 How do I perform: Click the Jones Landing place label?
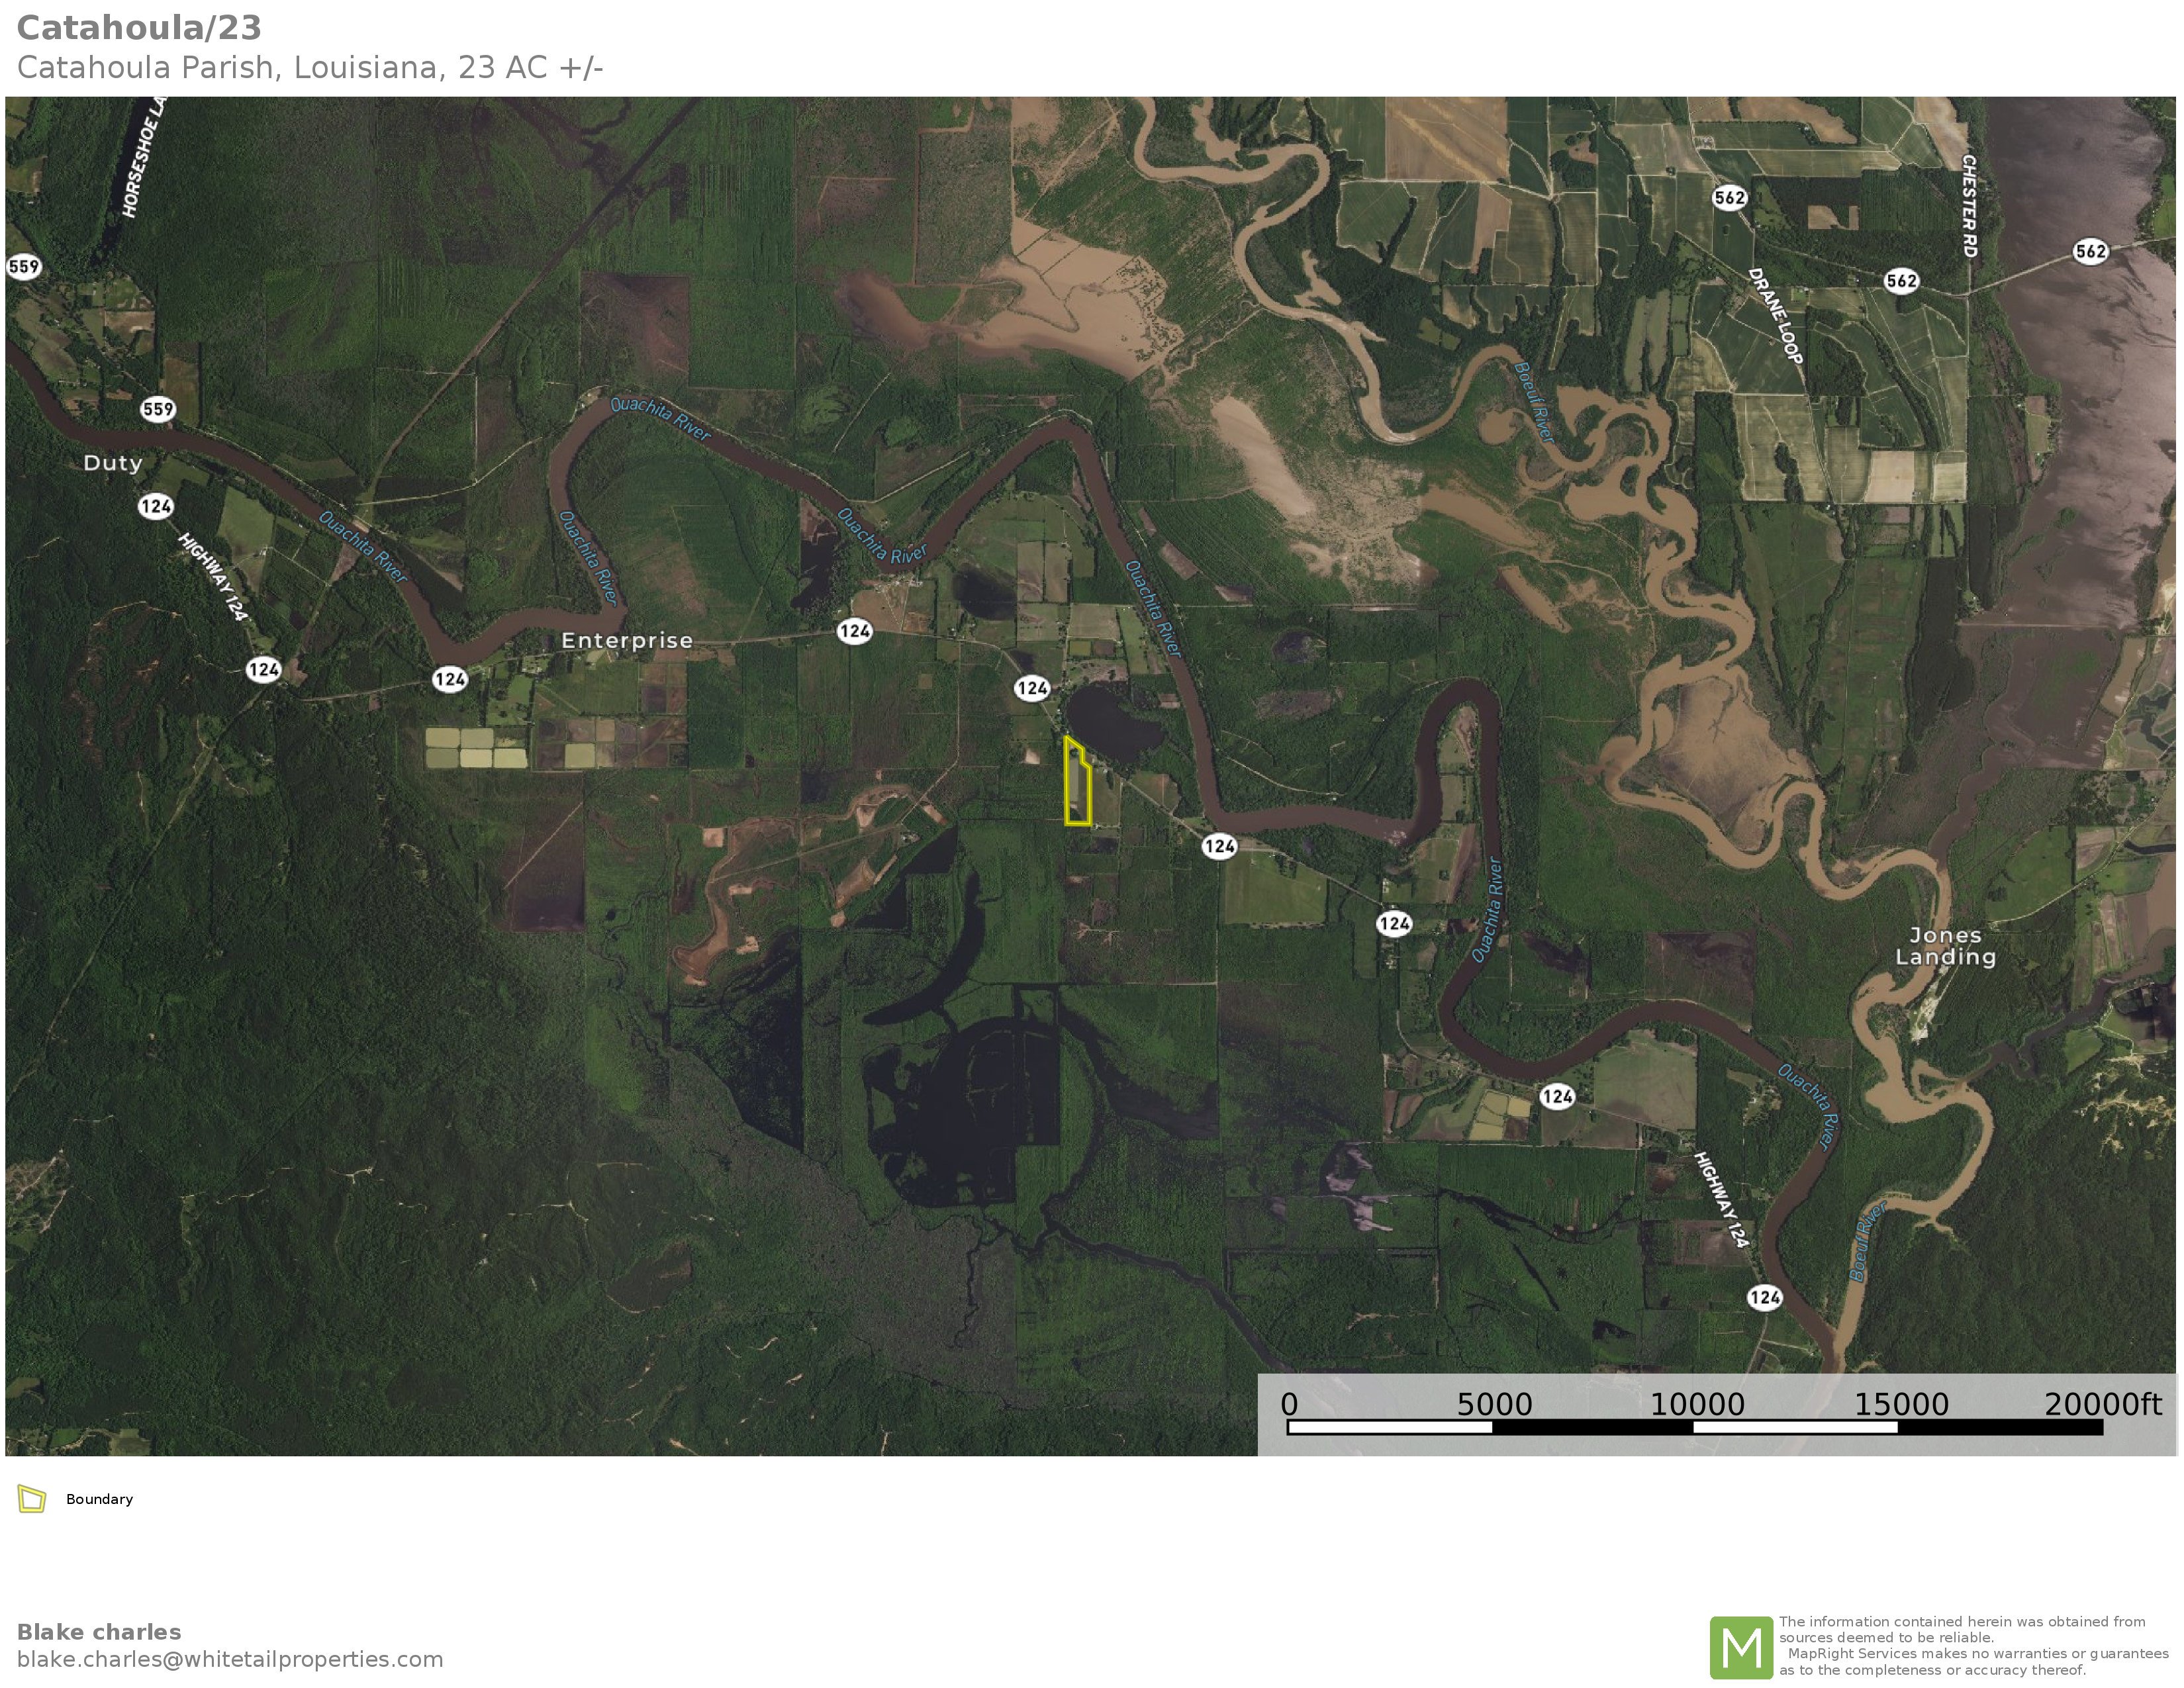[x=1945, y=946]
